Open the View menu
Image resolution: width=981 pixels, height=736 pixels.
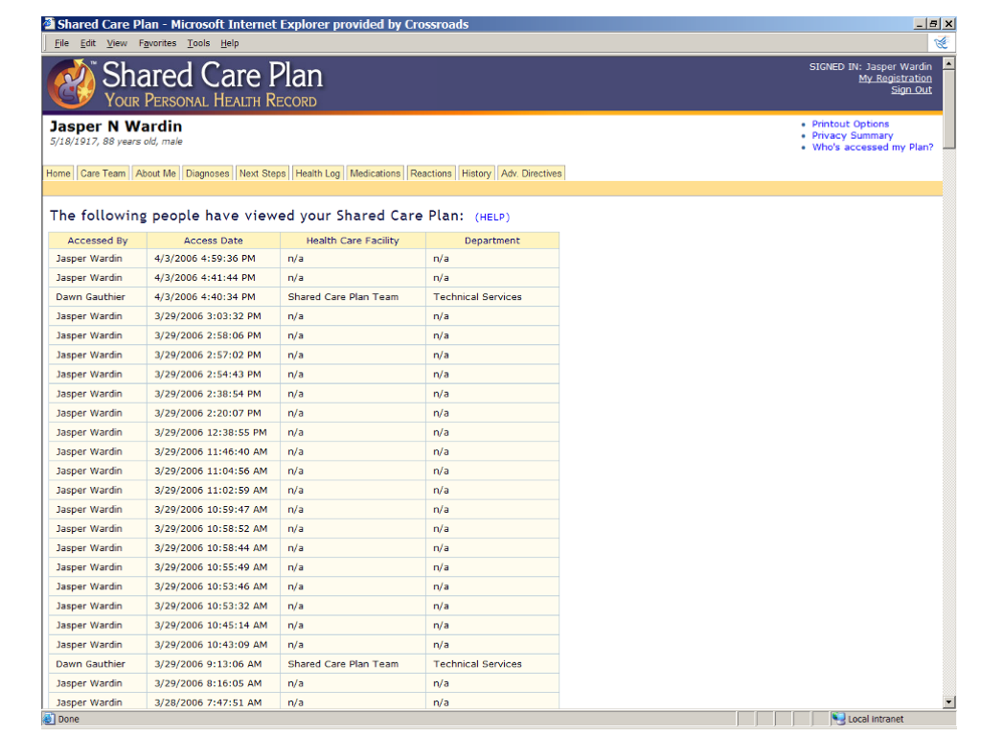116,43
